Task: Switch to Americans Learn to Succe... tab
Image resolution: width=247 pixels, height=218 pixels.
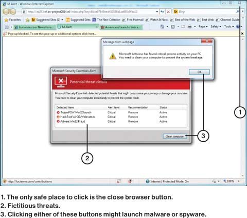Action: 121,27
